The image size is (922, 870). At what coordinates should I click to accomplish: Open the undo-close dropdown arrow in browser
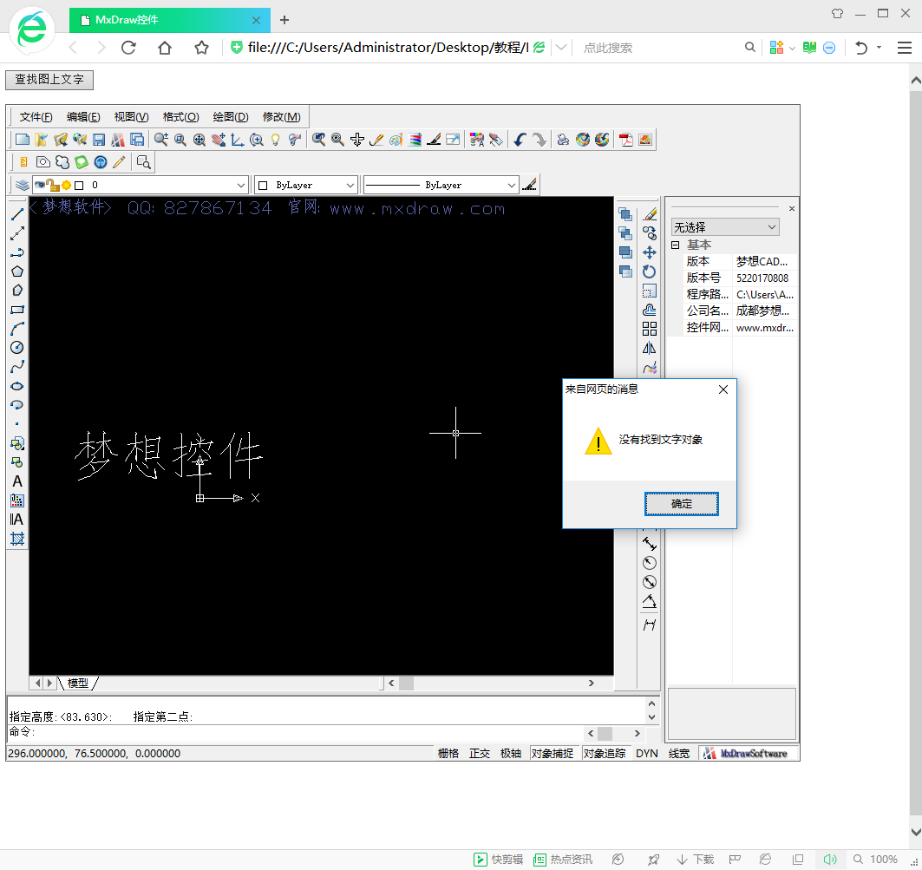[879, 48]
